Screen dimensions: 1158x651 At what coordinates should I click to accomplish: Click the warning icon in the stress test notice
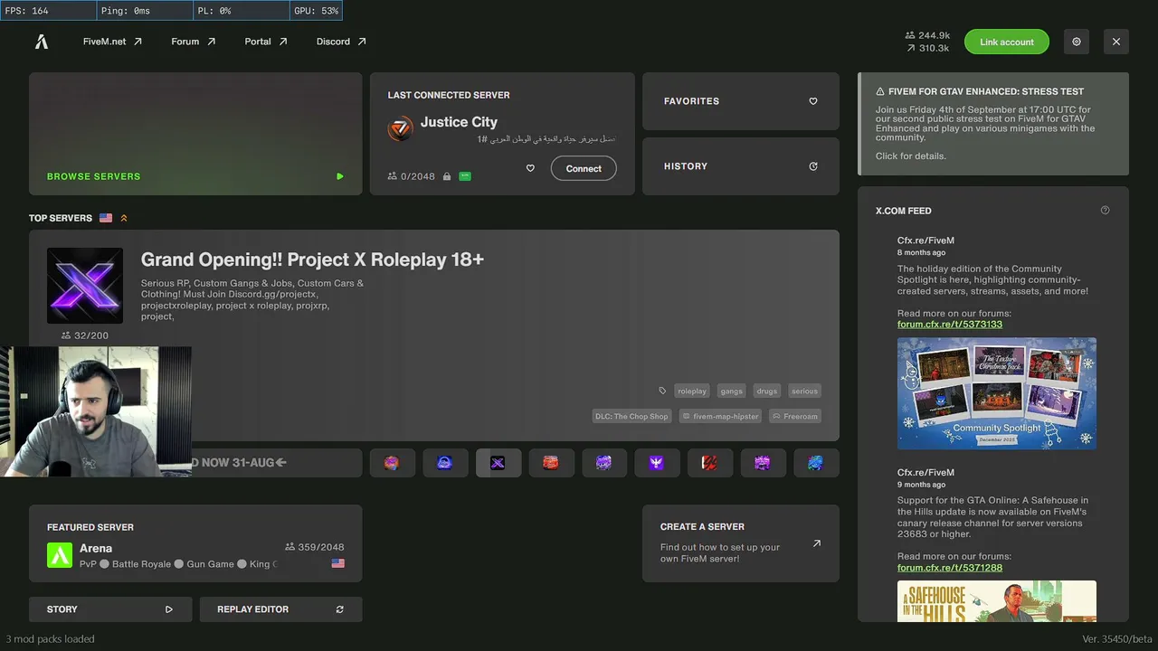pyautogui.click(x=880, y=91)
